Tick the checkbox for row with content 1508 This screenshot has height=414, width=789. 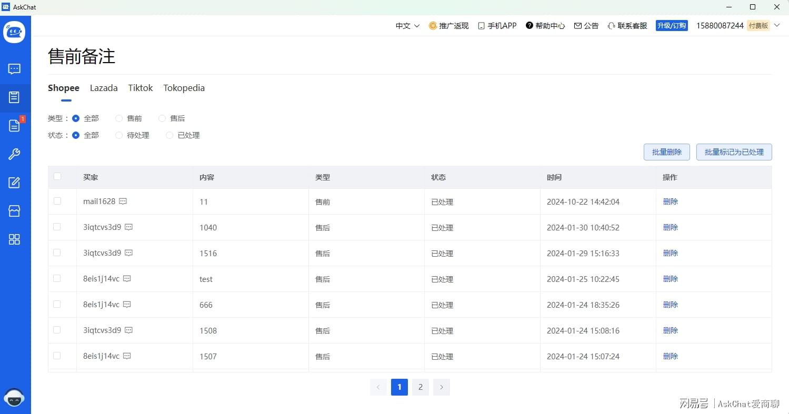tap(57, 330)
